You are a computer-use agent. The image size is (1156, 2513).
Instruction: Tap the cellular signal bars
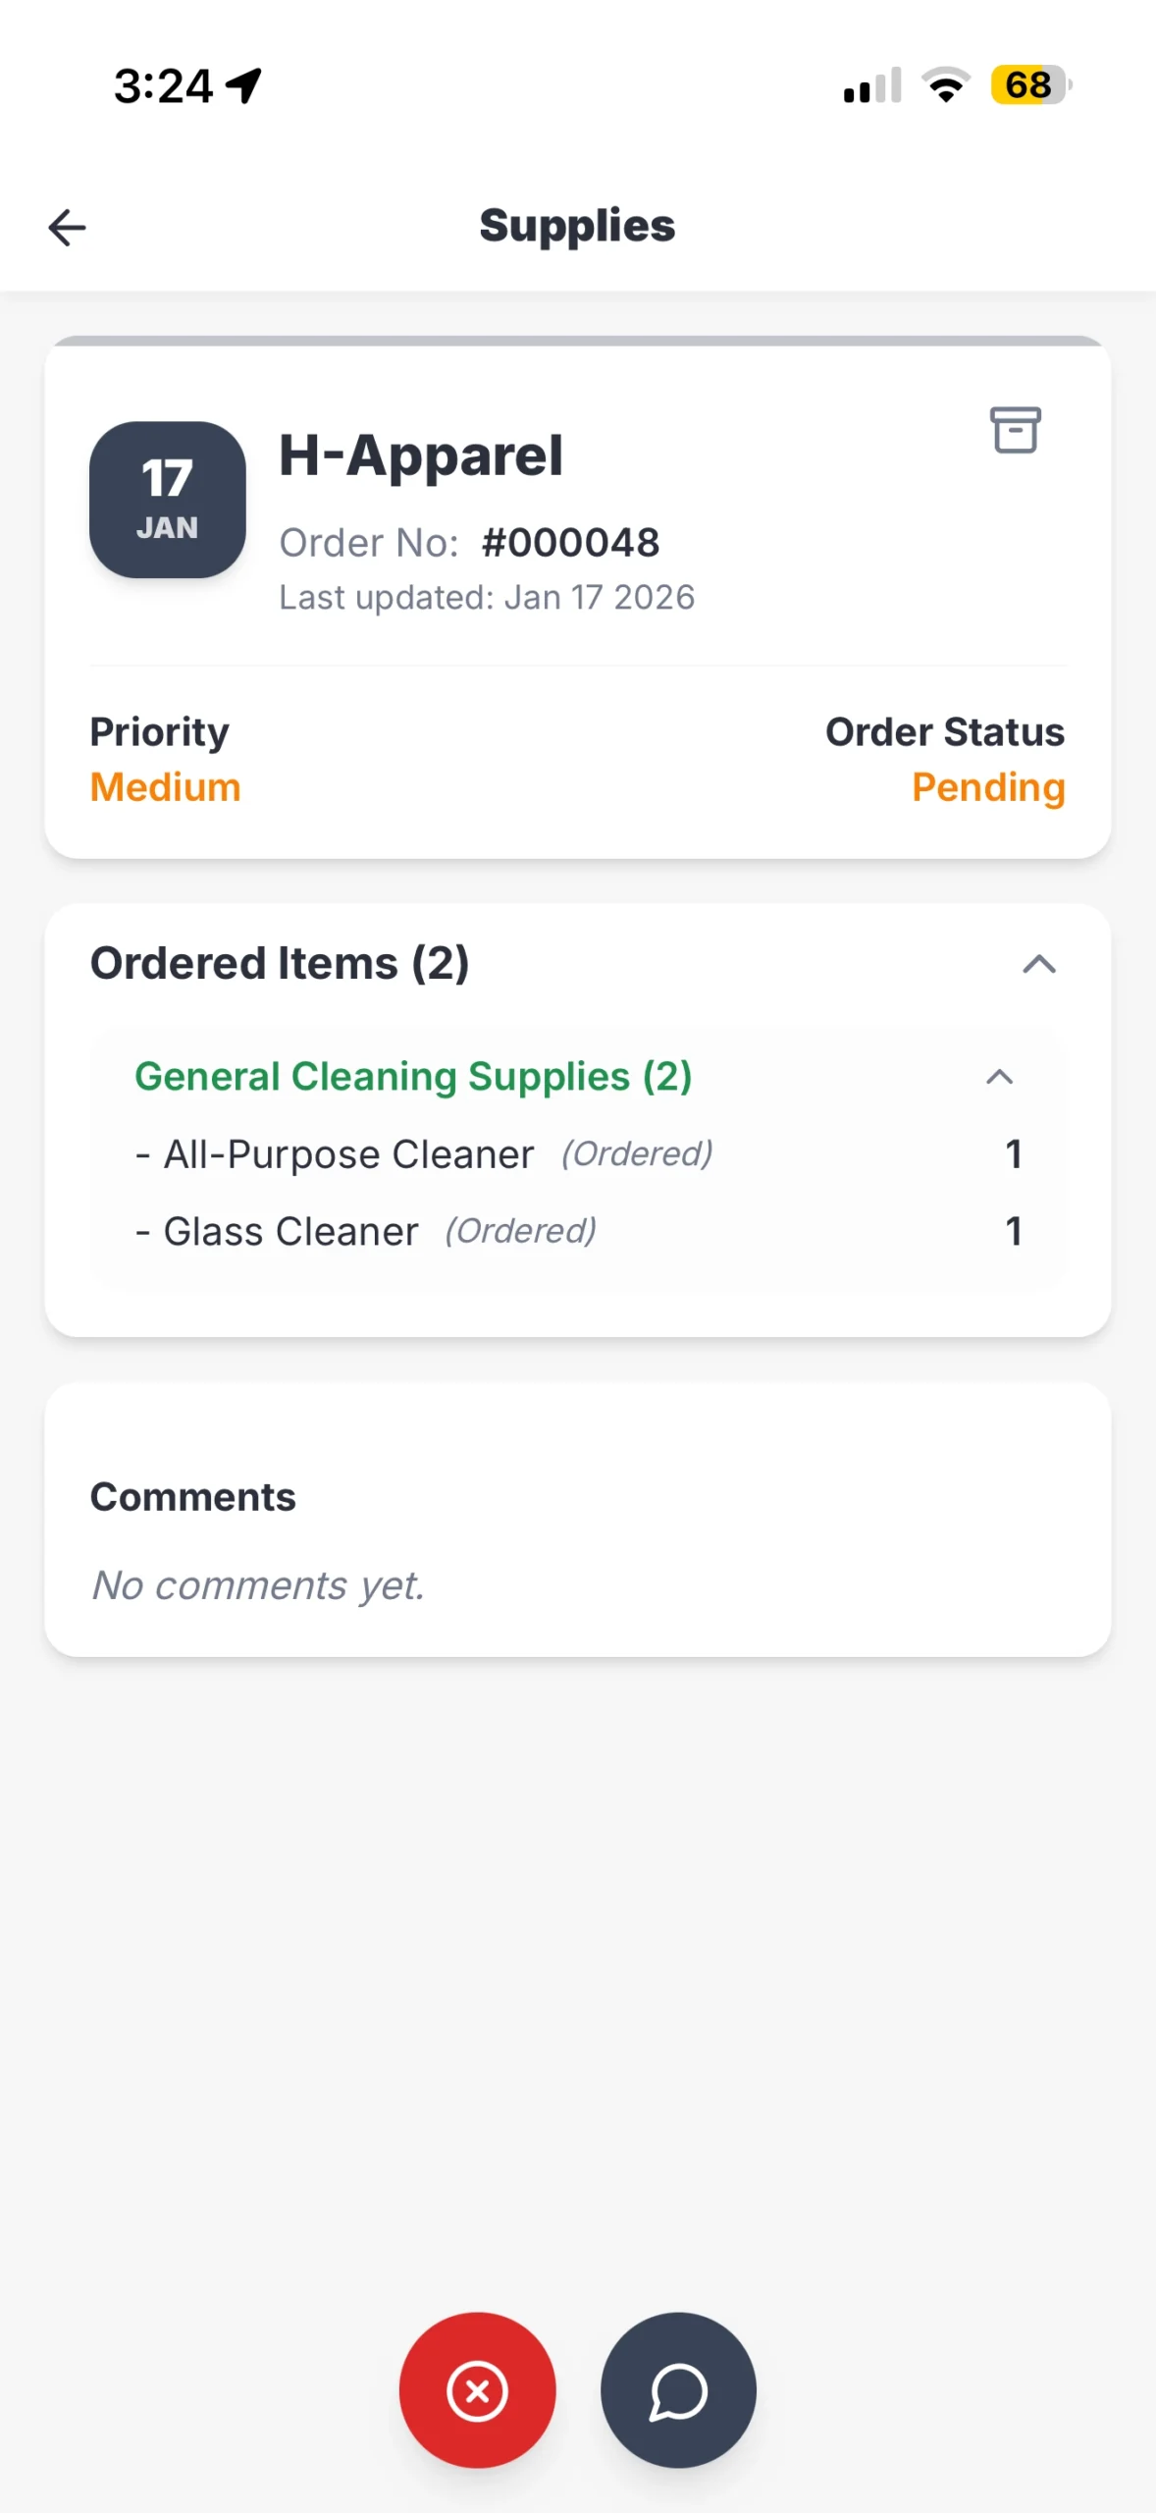pyautogui.click(x=871, y=86)
